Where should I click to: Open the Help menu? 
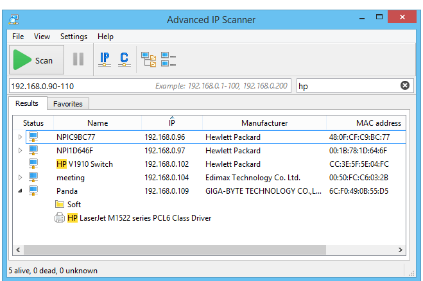pos(105,37)
